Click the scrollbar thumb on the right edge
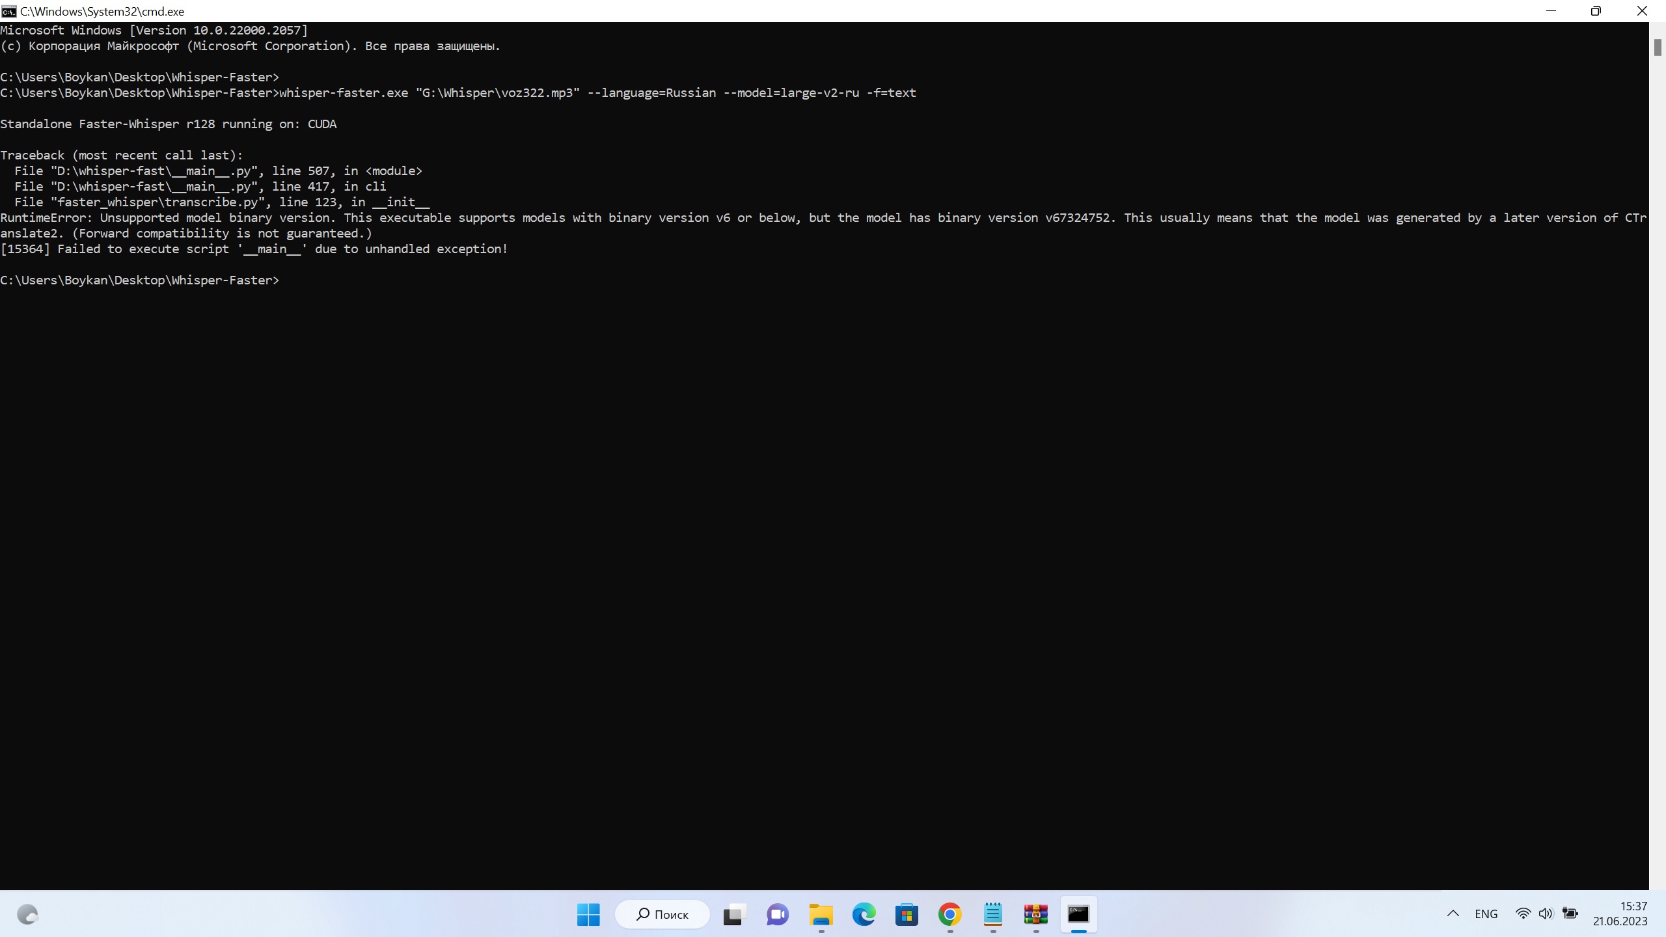 click(1658, 47)
